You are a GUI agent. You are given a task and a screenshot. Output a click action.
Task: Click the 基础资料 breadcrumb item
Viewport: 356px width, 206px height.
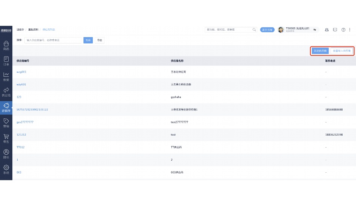33,30
